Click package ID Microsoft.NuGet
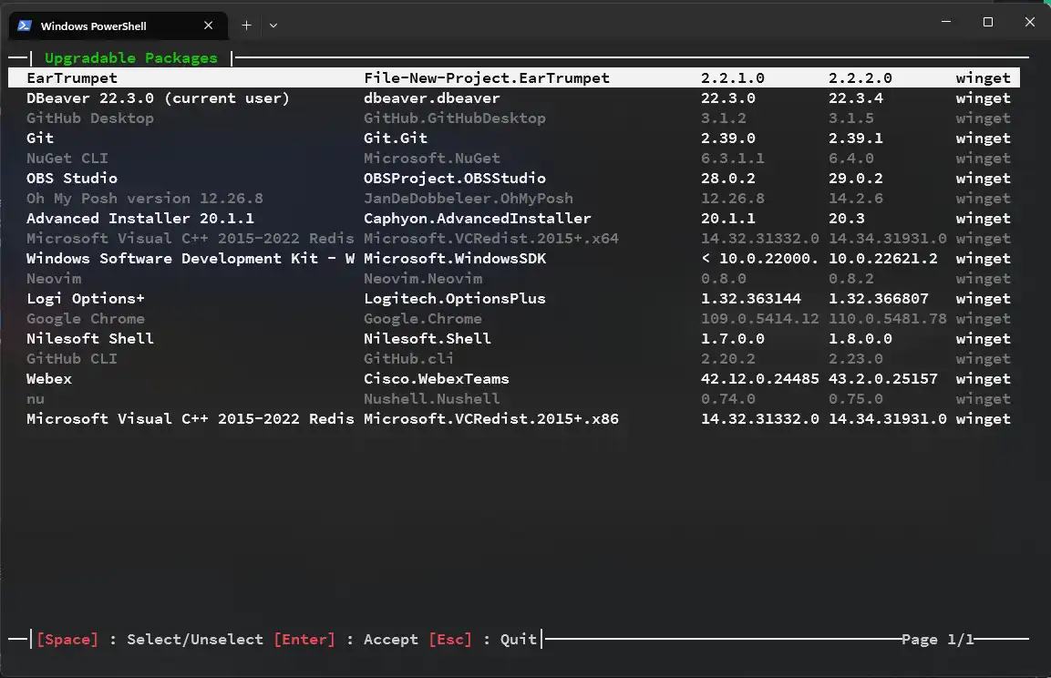The image size is (1051, 678). pos(432,159)
